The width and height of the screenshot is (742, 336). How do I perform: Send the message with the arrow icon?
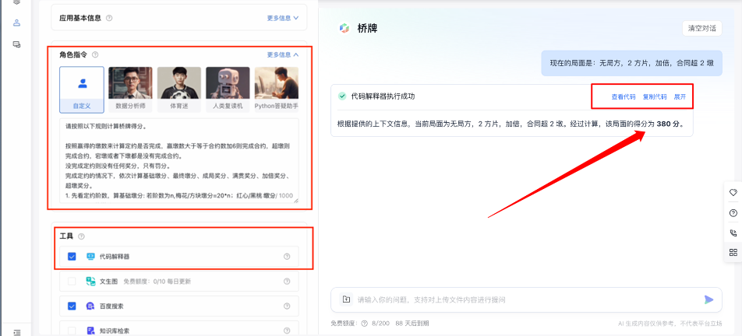pos(708,299)
